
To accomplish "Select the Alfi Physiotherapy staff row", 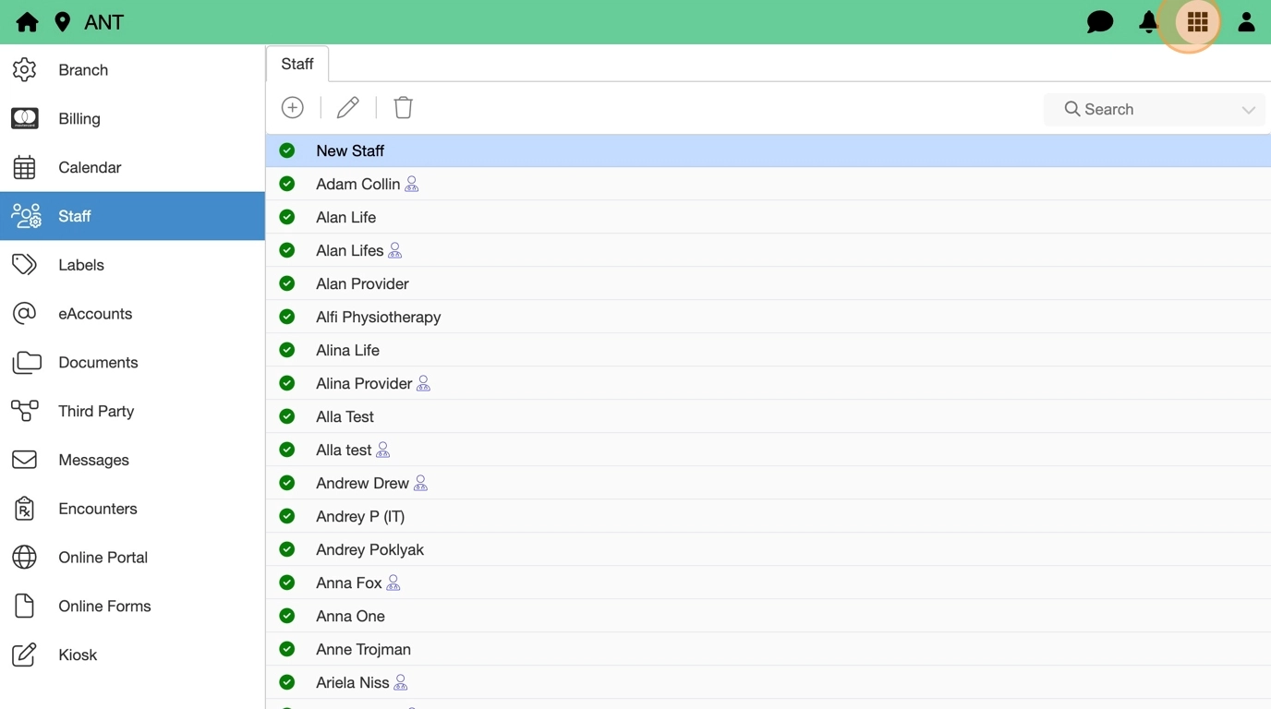I will (x=379, y=317).
